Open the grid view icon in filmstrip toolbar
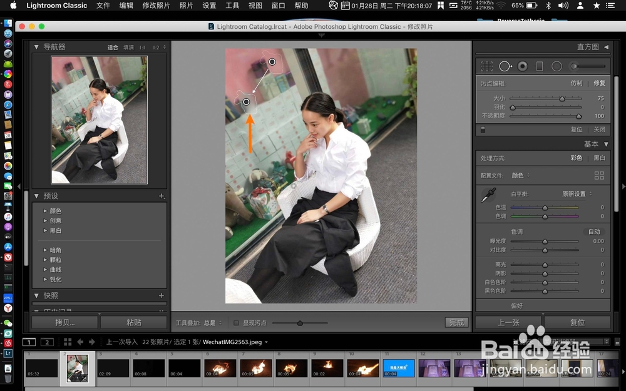 (68, 342)
